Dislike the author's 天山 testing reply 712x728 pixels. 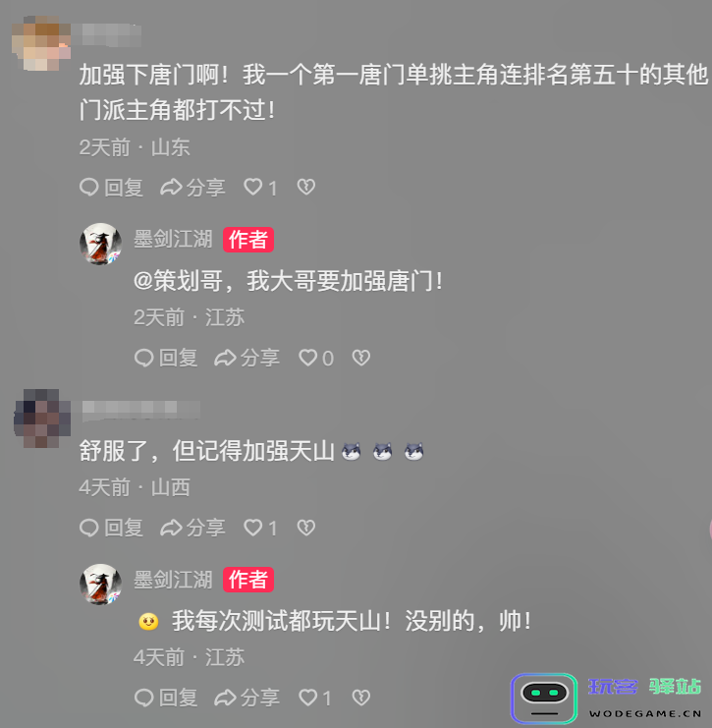tap(361, 698)
